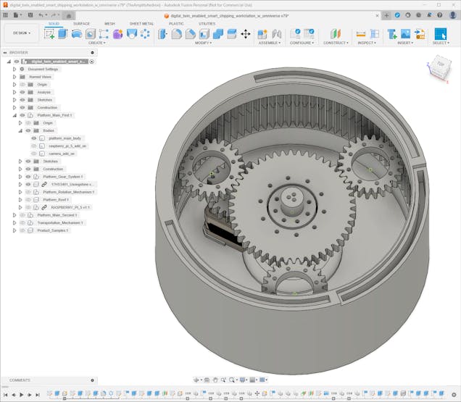Select the Create Sketch tool
461x402 pixels.
49,34
